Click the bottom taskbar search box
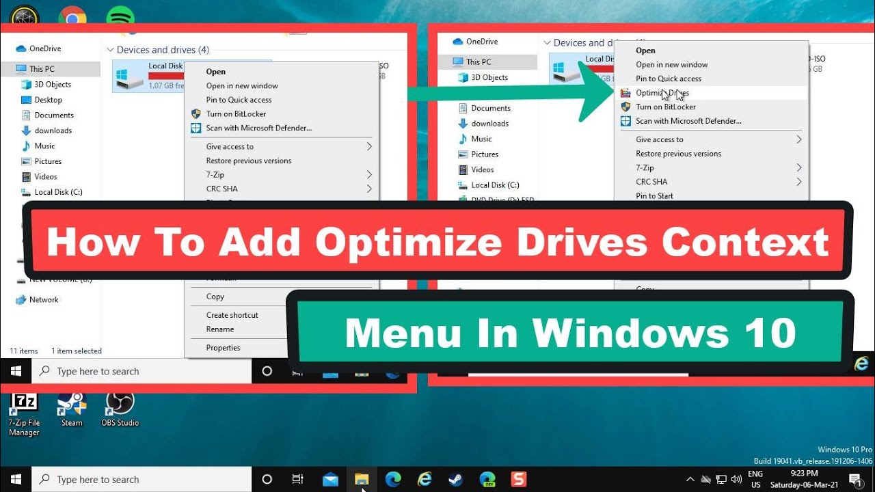 point(142,479)
